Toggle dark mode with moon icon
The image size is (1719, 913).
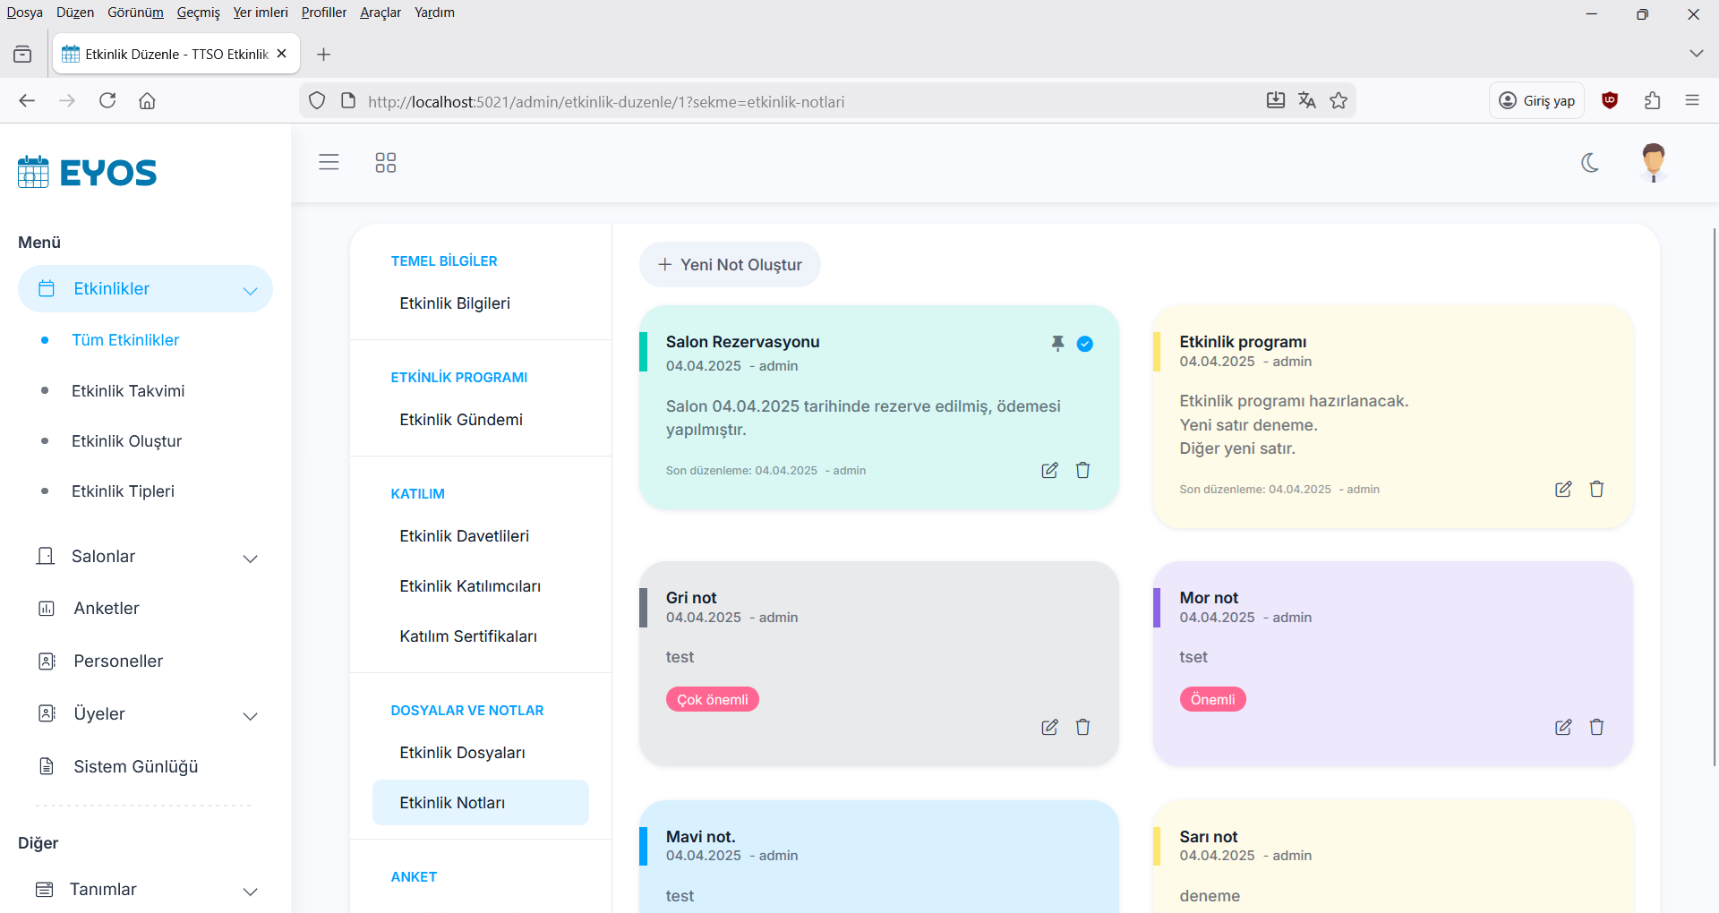[x=1590, y=163]
